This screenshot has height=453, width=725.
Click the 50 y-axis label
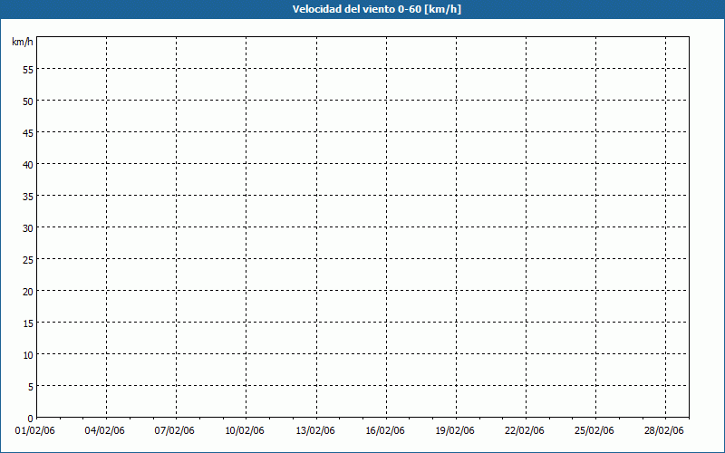click(x=28, y=101)
